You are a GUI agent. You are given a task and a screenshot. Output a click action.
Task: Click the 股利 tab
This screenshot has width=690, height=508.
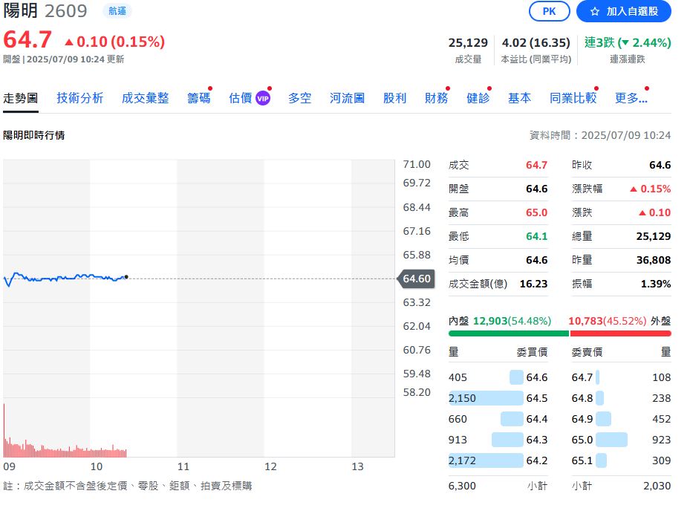394,98
